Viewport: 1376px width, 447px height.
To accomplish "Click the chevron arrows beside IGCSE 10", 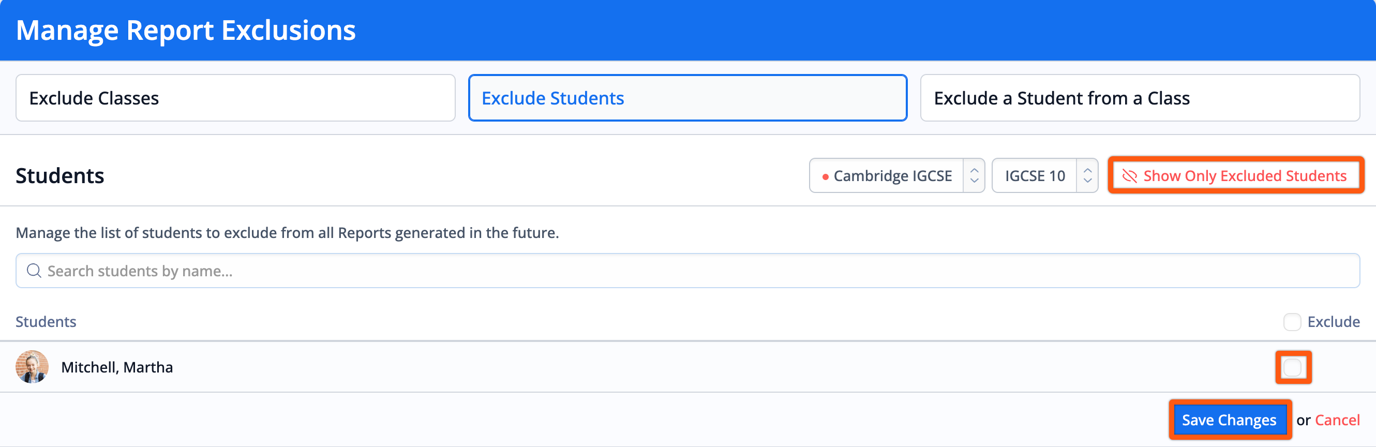I will pyautogui.click(x=1087, y=176).
